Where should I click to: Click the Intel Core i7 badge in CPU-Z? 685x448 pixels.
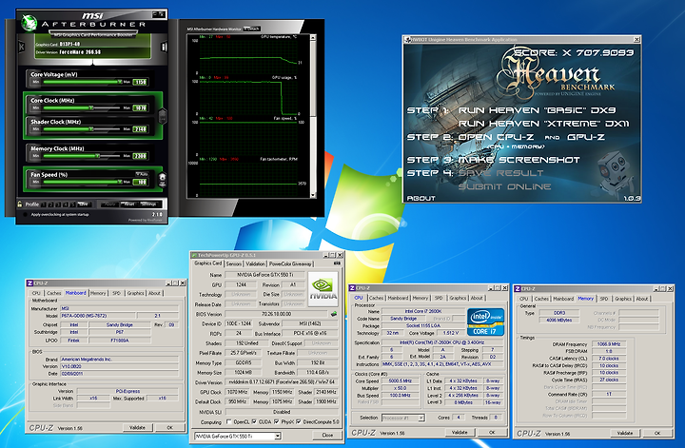click(x=485, y=321)
